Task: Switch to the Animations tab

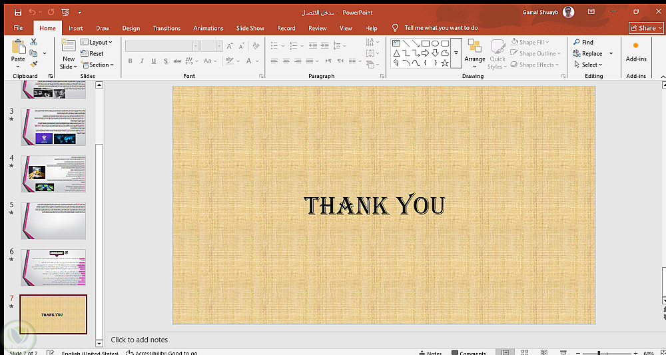Action: point(208,28)
